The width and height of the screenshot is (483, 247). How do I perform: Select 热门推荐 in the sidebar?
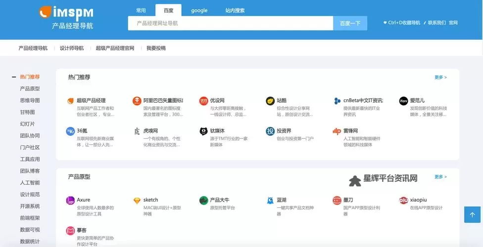click(30, 77)
